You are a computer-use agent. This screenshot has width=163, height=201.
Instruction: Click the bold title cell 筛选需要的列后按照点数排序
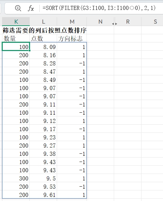tap(44, 30)
